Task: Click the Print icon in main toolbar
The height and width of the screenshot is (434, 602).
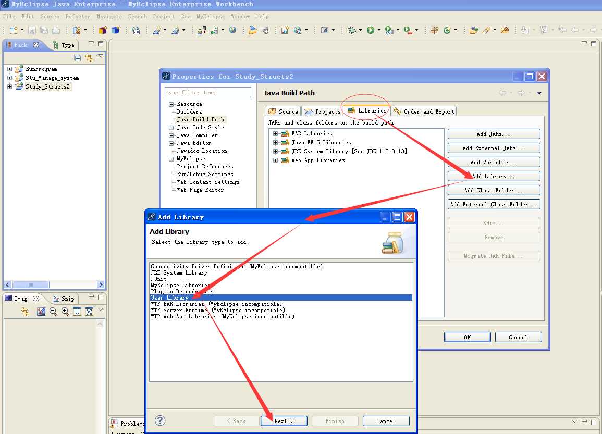Action: tap(56, 30)
